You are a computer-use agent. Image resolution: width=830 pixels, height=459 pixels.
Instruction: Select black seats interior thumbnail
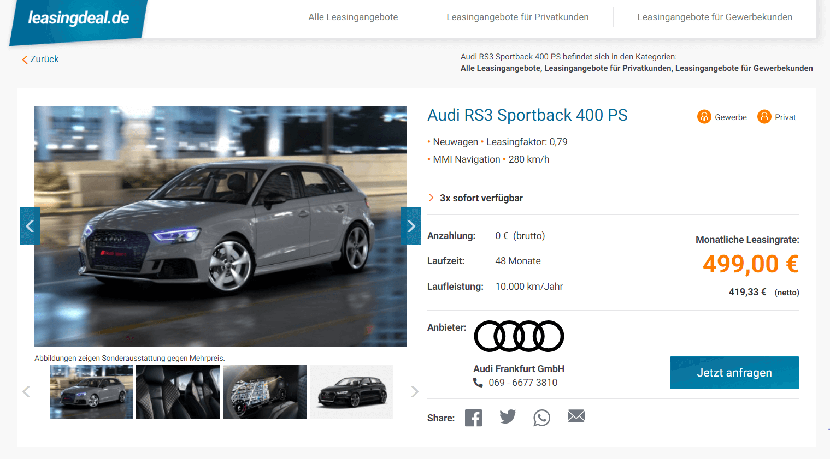[x=178, y=392]
